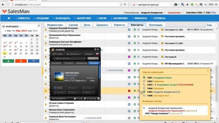The image size is (219, 123).
Task: Switch to the Дела tab
Action: coord(87,25)
